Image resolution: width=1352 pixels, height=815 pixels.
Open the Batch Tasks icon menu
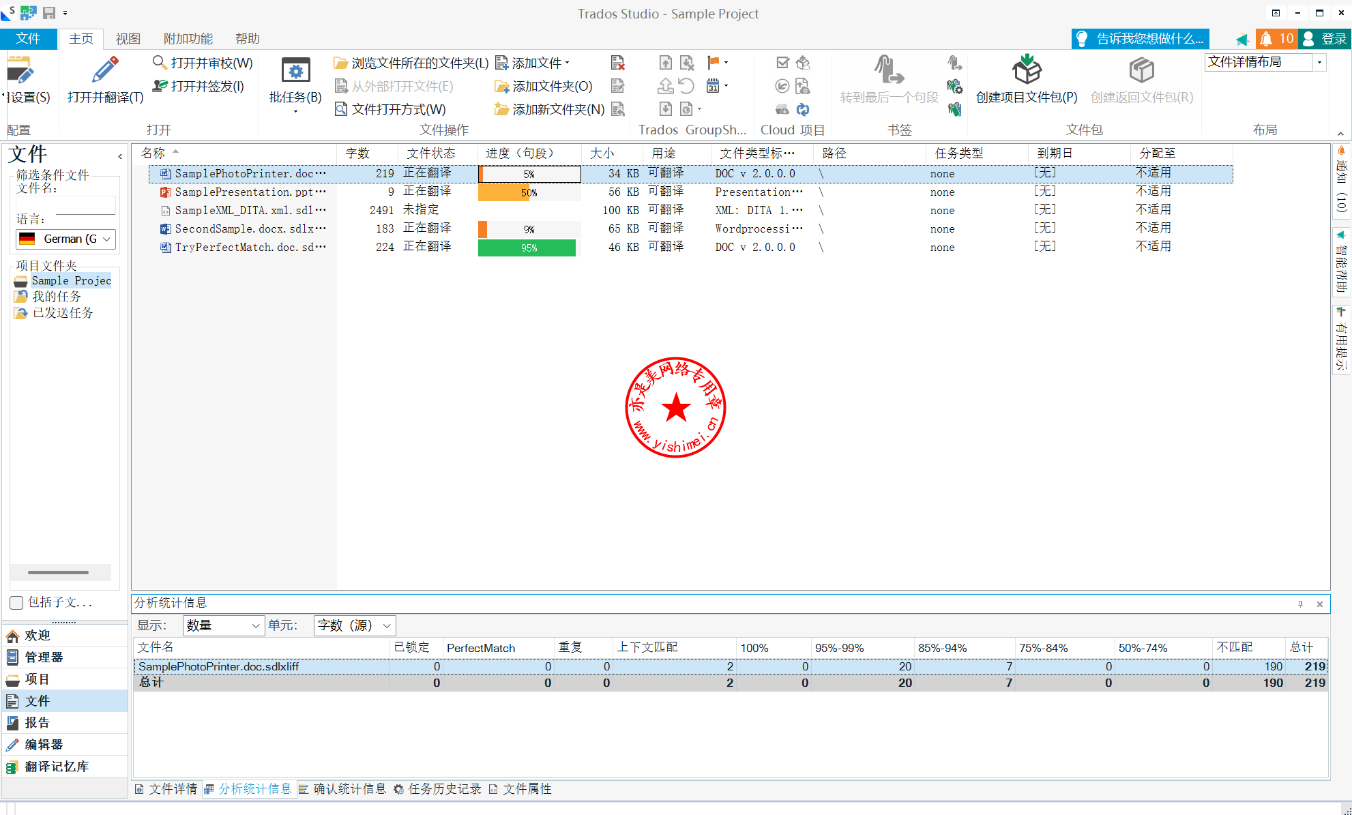(295, 71)
